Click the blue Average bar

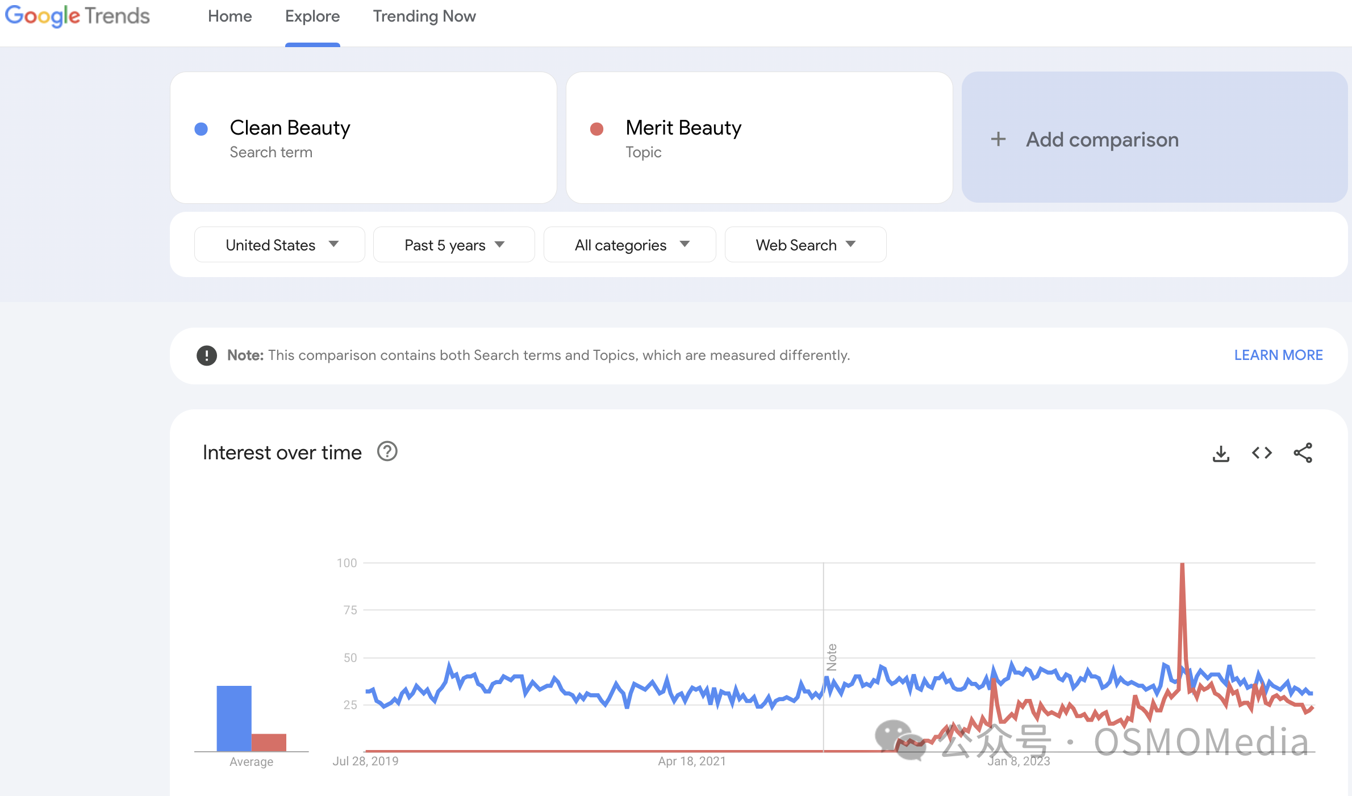tap(234, 718)
